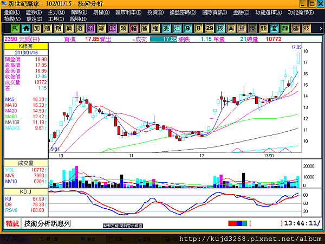This screenshot has height=244, width=325.
Task: Open the 證券(E) menu
Action: click(34, 12)
